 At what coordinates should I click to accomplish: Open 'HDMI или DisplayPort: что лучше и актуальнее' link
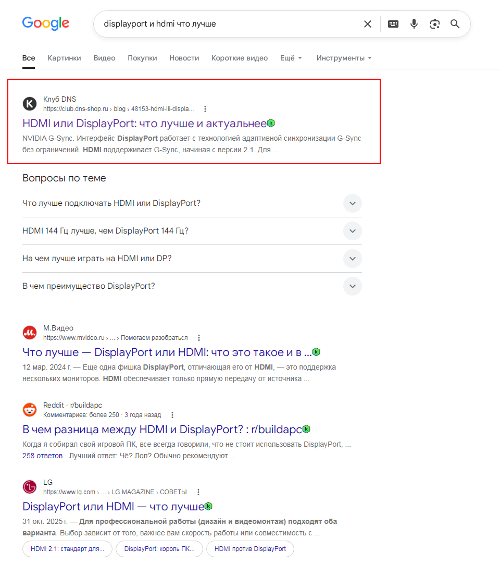point(144,124)
